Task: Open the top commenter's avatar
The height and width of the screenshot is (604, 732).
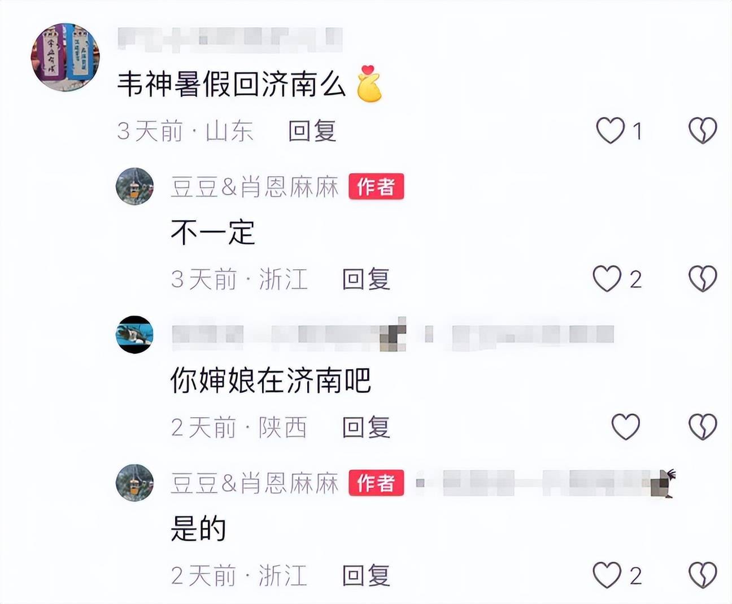Action: pos(66,57)
